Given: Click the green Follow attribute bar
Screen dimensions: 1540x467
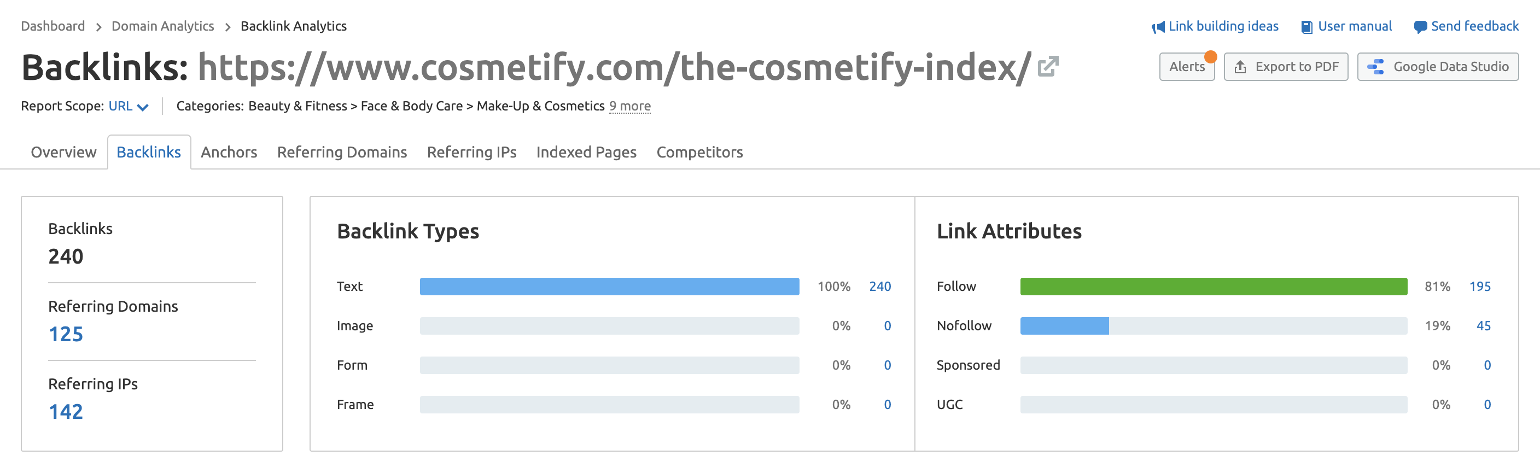Looking at the screenshot, I should click(x=1214, y=287).
